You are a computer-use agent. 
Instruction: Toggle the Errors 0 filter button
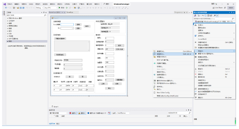(x=73, y=113)
